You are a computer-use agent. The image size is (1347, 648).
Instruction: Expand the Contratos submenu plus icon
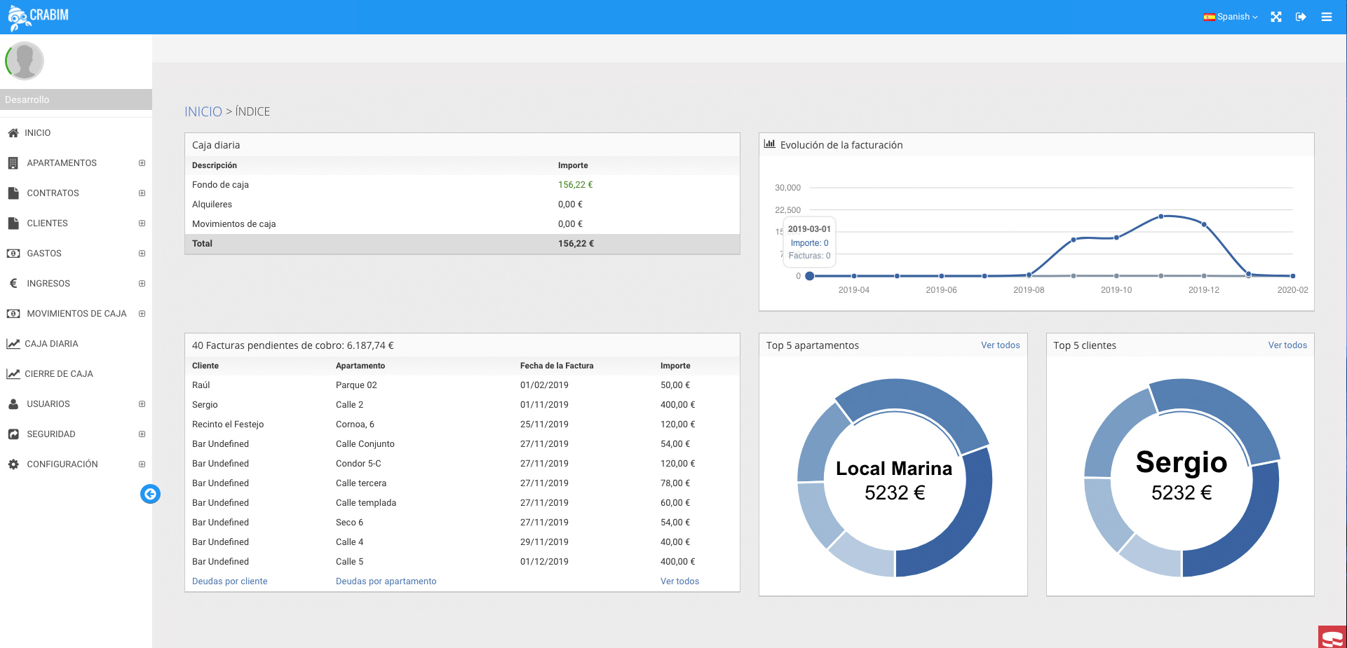142,193
